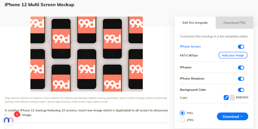
Task: Disable the iPhone Shadows toggle
Action: 241,79
